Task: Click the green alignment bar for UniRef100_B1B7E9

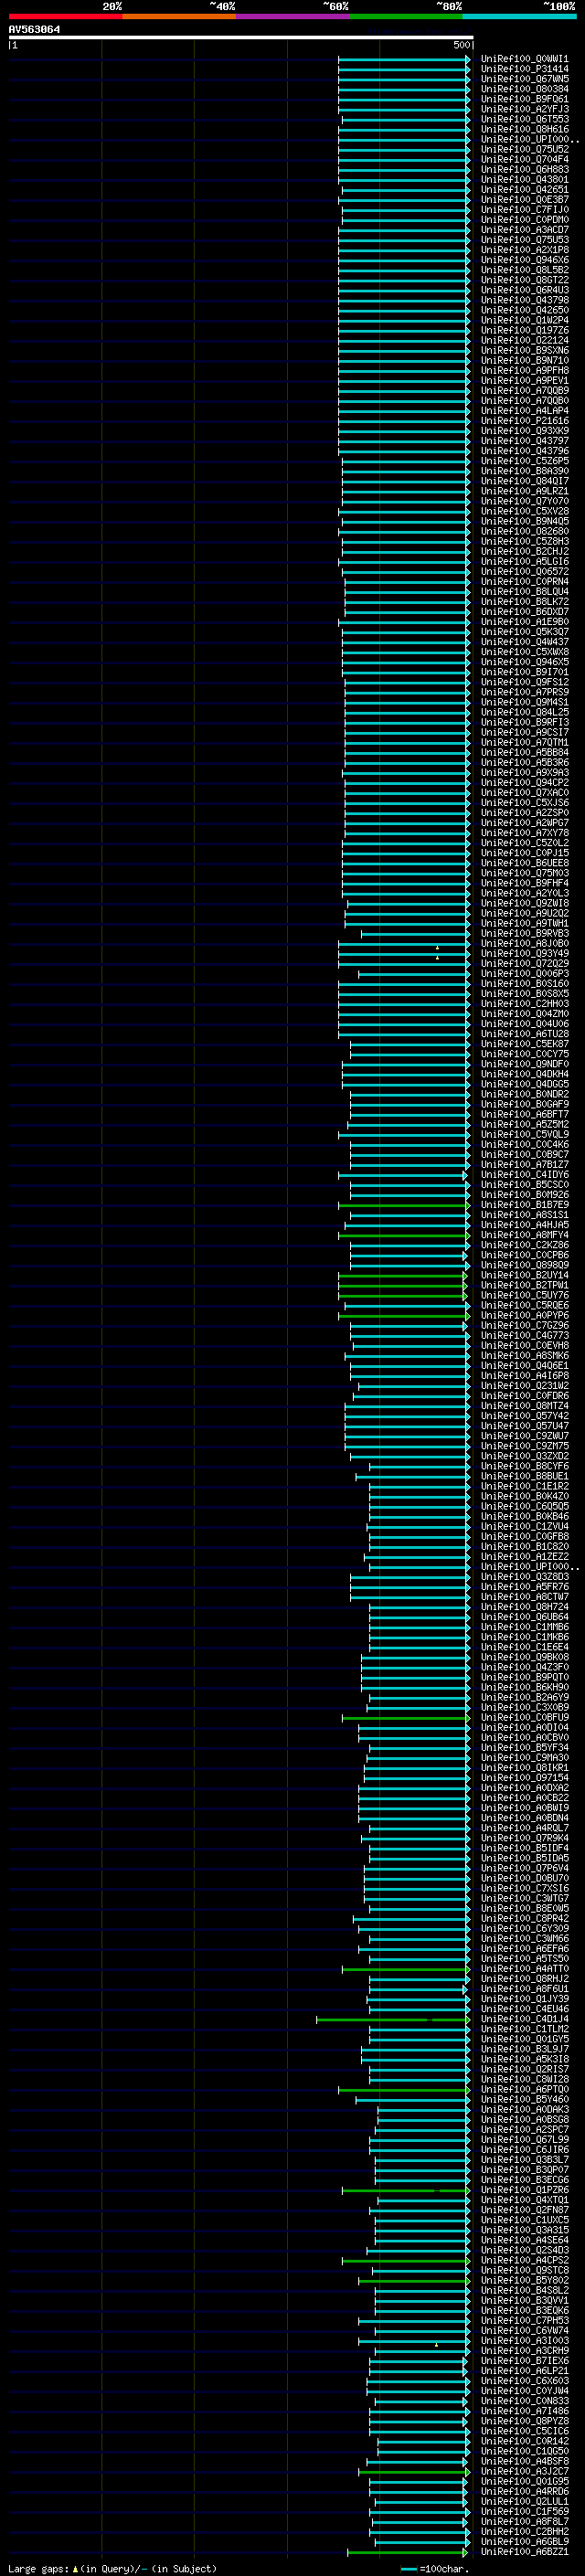Action: tap(403, 1205)
